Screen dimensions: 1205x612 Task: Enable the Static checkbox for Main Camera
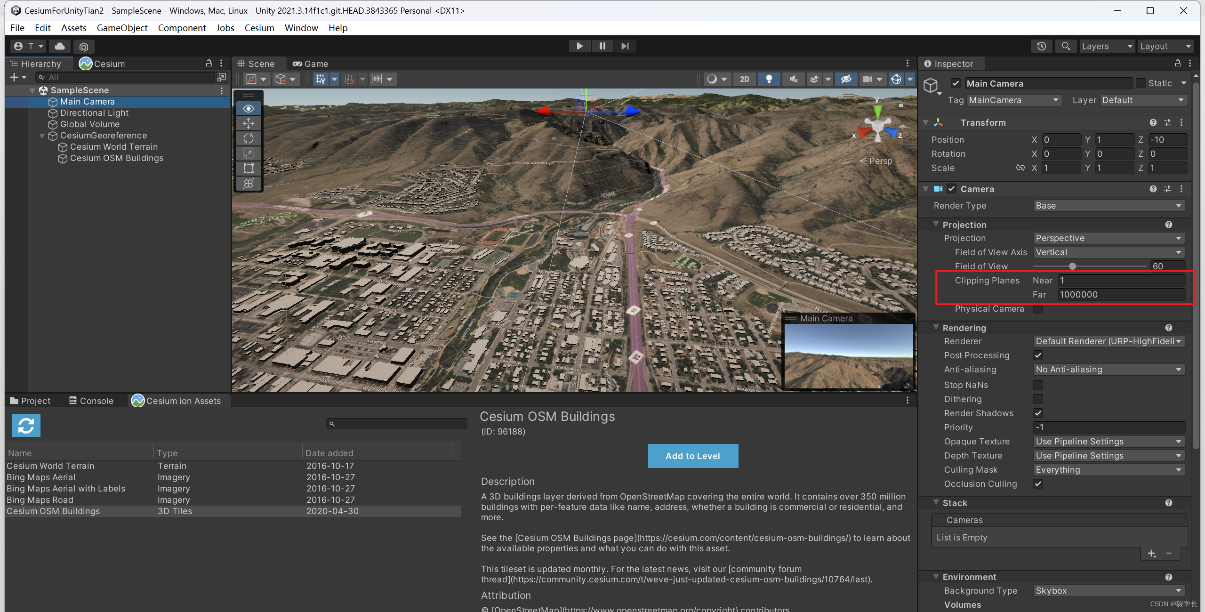(x=1141, y=83)
